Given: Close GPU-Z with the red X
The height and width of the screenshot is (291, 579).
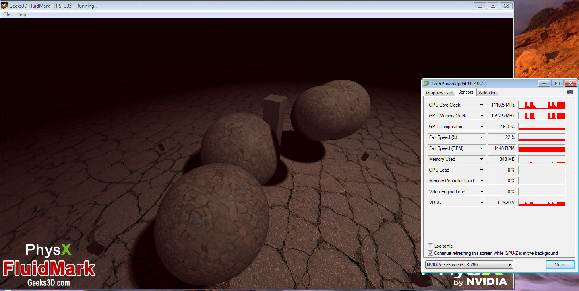Looking at the screenshot, I should point(571,83).
